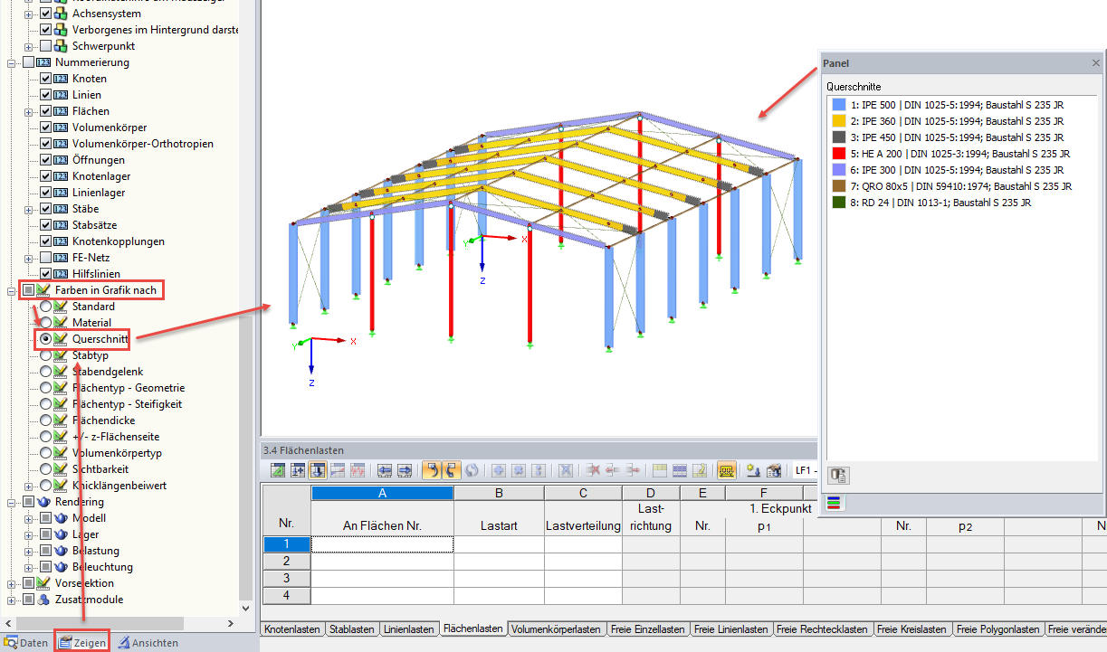This screenshot has height=652, width=1107.
Task: Select the Stabtyp radio option
Action: (x=45, y=355)
